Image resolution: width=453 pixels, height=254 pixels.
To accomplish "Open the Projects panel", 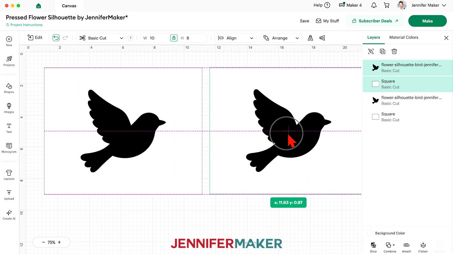I will point(9,61).
